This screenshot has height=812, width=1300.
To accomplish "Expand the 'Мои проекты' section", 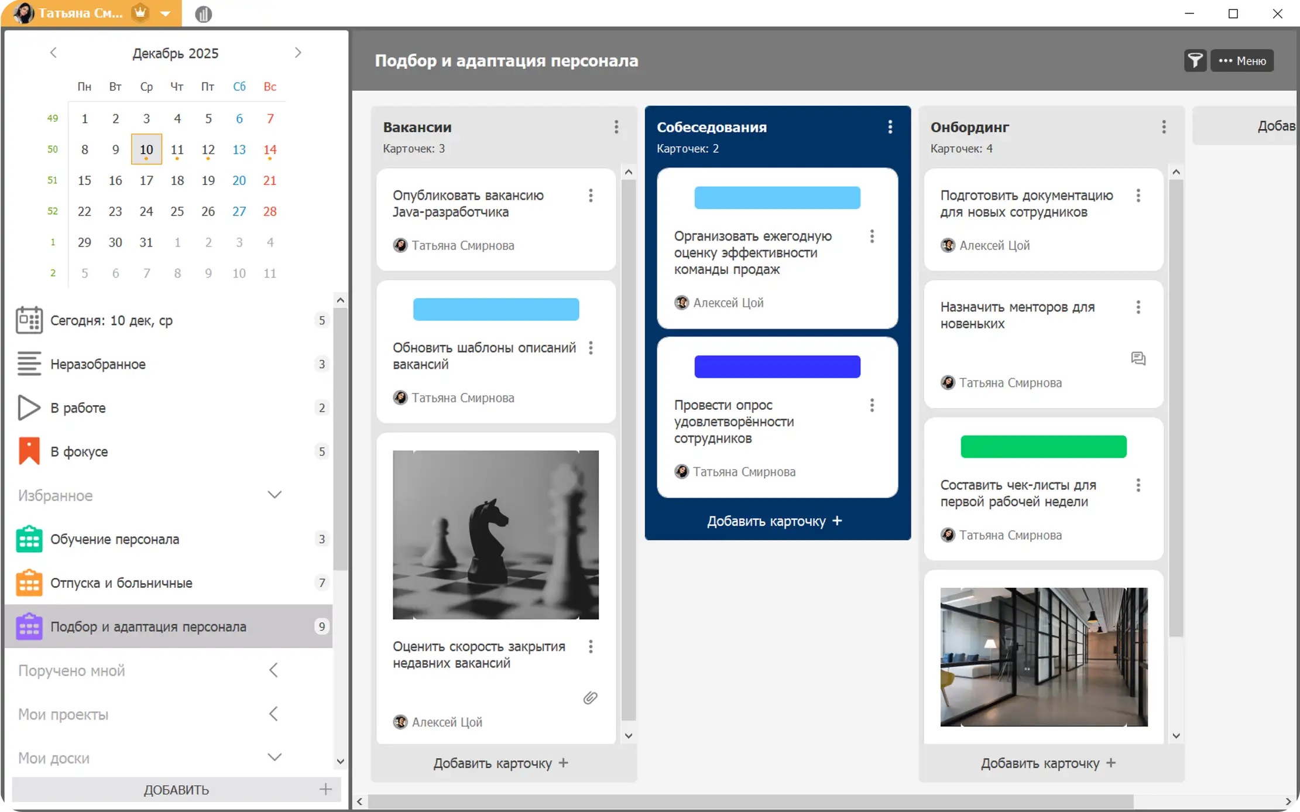I will click(x=273, y=714).
